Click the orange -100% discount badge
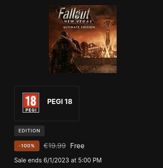Viewport: 163px width, 168px height. point(27,146)
